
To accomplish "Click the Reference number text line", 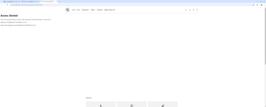I will (14, 22).
